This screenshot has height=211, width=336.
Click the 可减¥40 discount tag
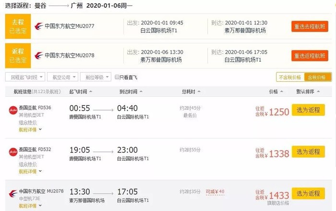[x=215, y=192]
